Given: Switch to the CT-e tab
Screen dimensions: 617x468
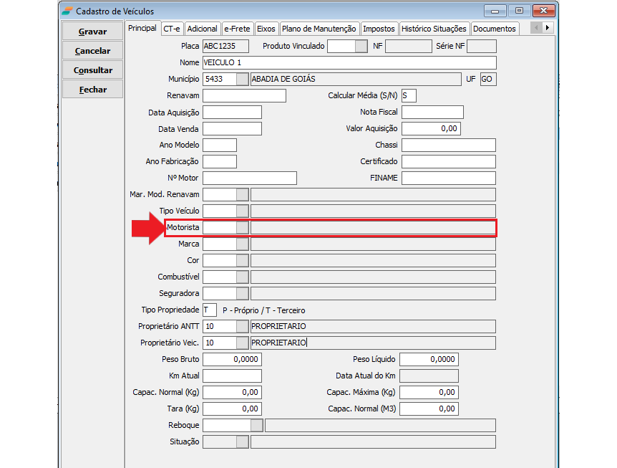Looking at the screenshot, I should (x=171, y=29).
